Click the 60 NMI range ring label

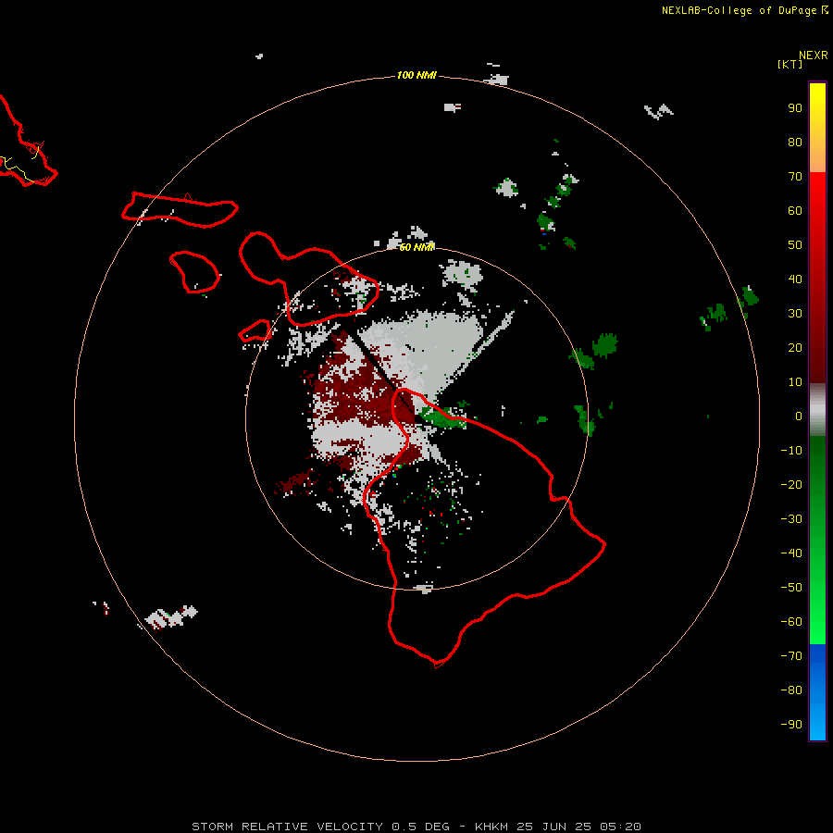click(416, 247)
